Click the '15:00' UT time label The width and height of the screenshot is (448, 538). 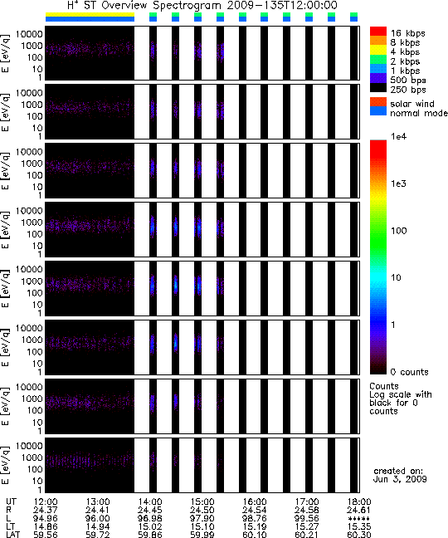202,502
